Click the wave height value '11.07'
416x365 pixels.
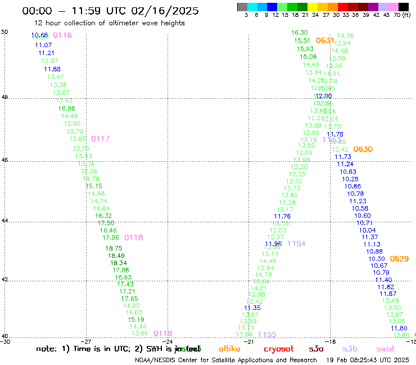tap(43, 45)
